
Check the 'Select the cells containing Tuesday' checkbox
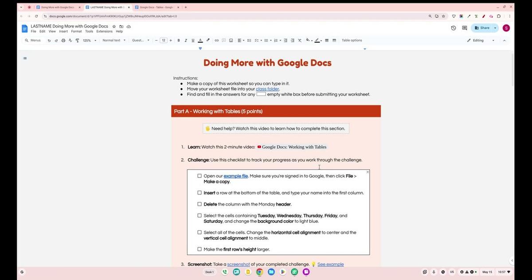point(199,216)
